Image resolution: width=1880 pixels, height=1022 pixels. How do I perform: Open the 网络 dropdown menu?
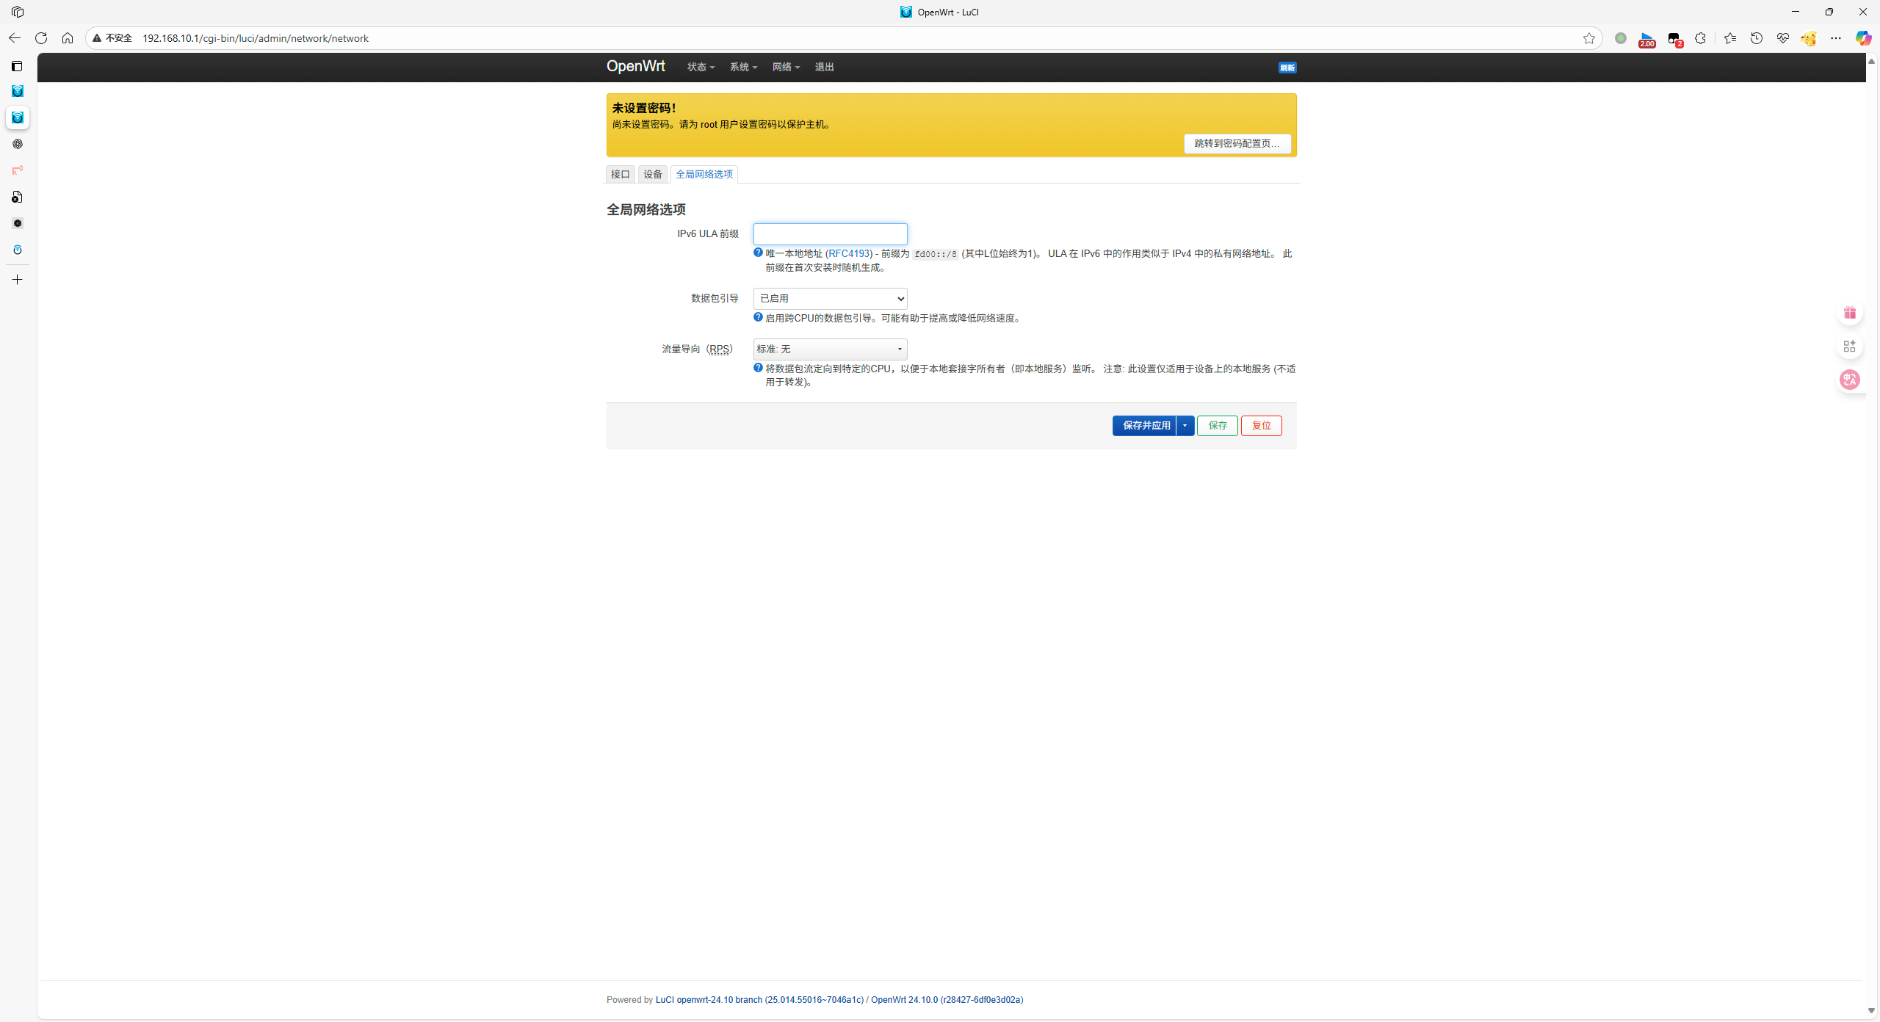786,67
